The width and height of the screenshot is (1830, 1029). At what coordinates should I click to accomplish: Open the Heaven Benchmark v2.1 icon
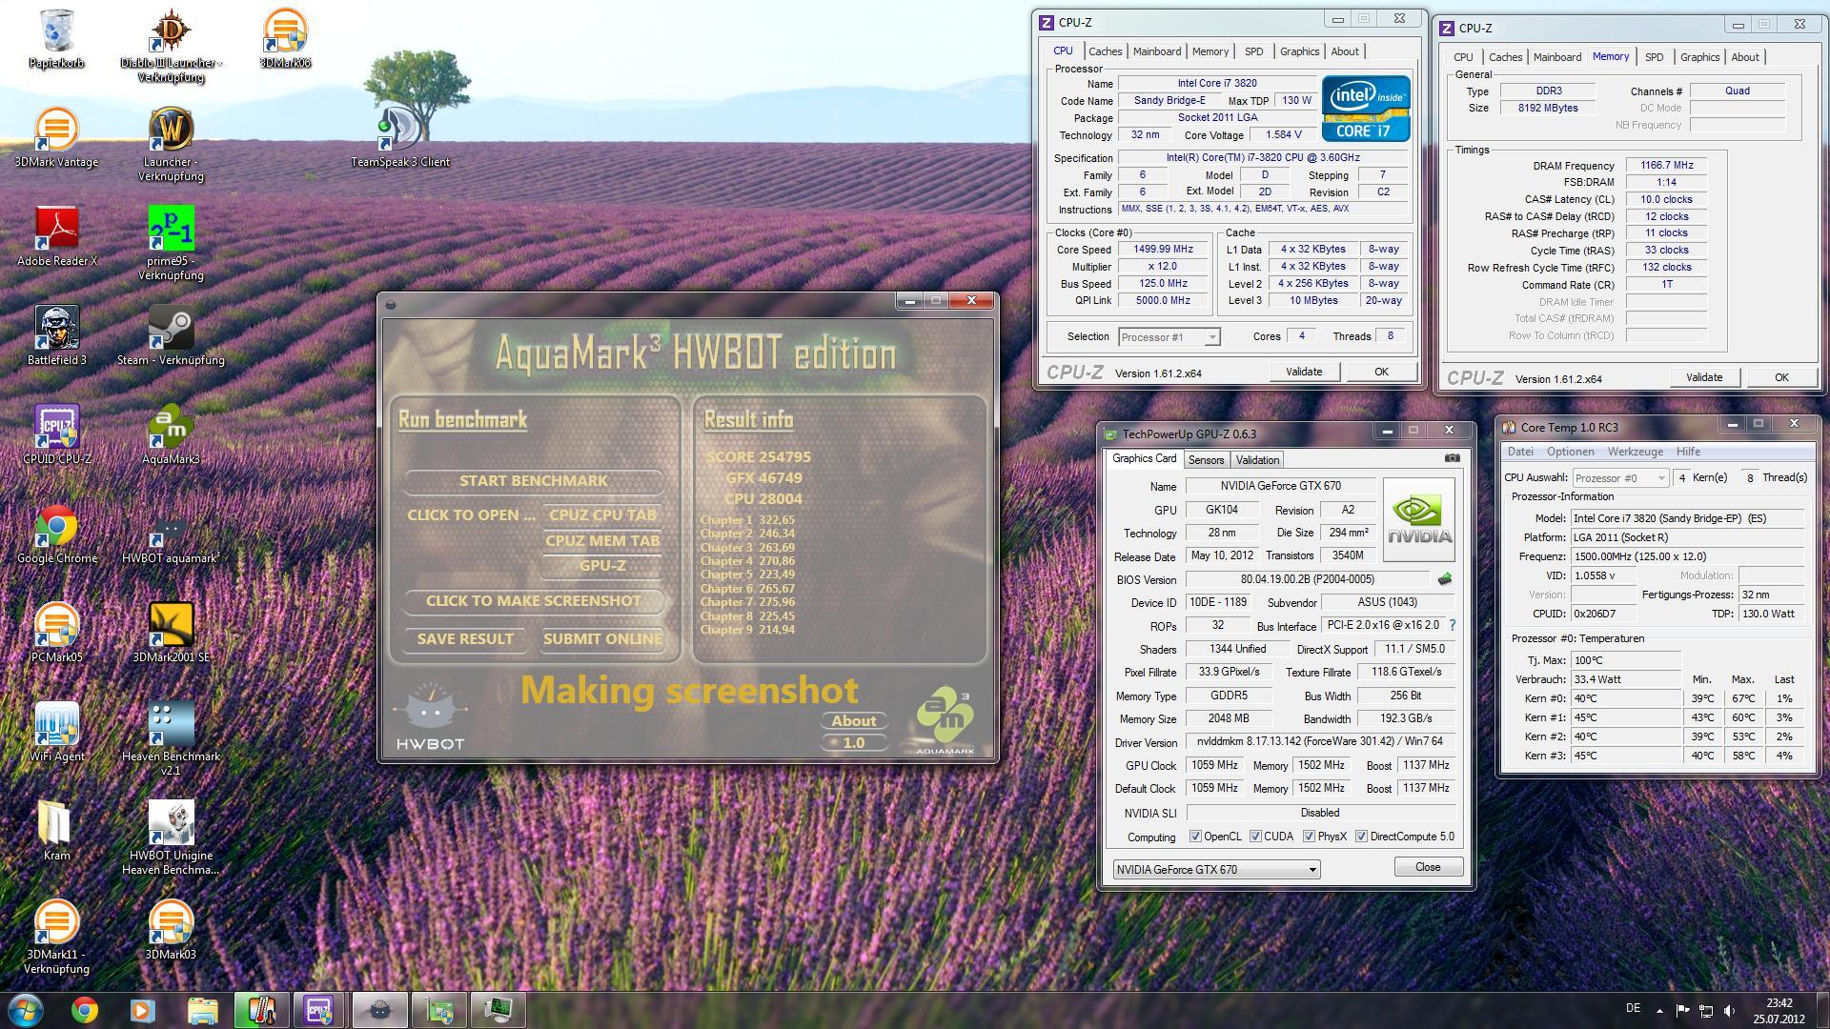(x=171, y=739)
